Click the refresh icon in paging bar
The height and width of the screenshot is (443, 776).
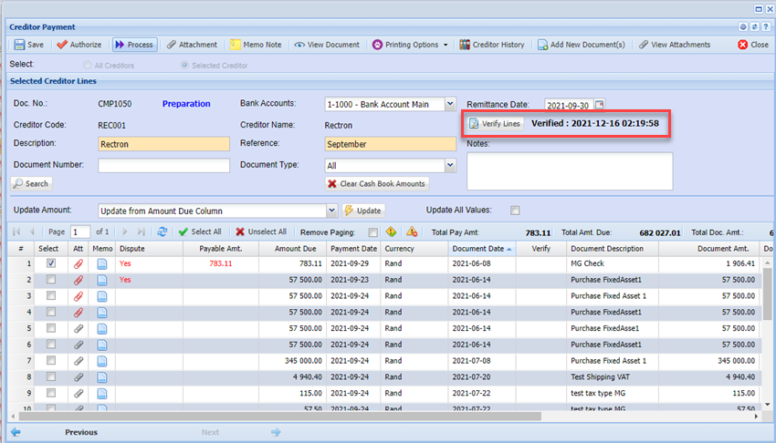click(163, 232)
